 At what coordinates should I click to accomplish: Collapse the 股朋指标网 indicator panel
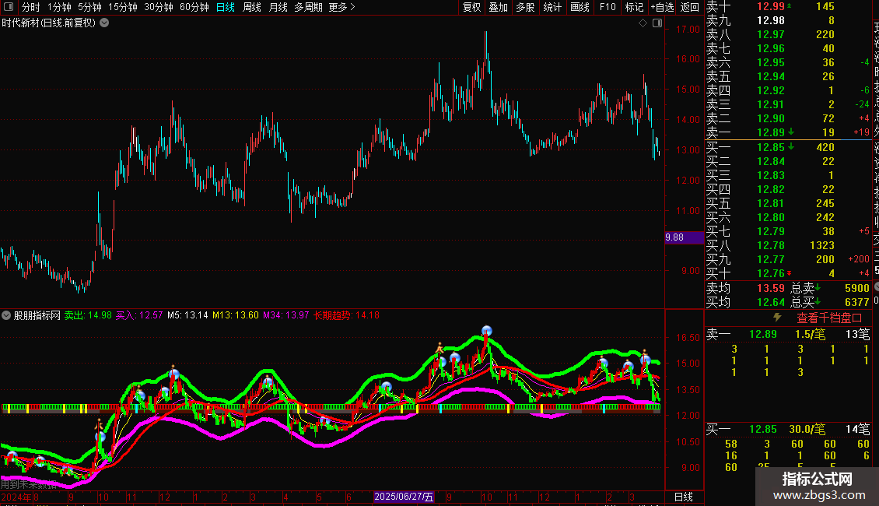tap(6, 315)
